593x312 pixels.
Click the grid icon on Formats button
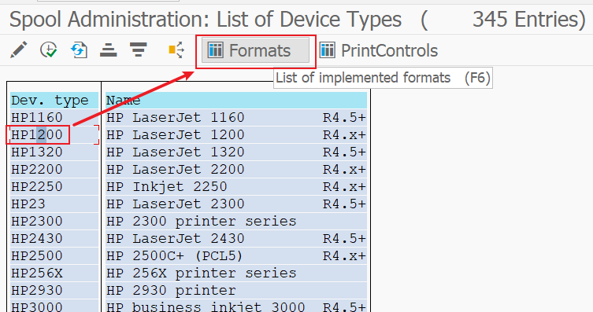[216, 50]
